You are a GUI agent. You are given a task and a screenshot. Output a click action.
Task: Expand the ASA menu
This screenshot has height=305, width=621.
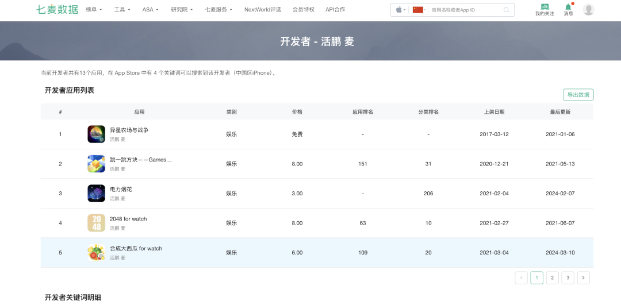(x=151, y=10)
